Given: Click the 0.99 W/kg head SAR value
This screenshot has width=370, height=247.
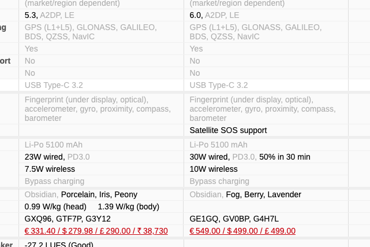Looking at the screenshot, I should pos(55,207).
